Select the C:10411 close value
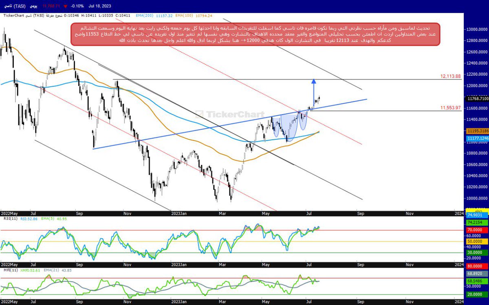The image size is (489, 305). tap(123, 15)
